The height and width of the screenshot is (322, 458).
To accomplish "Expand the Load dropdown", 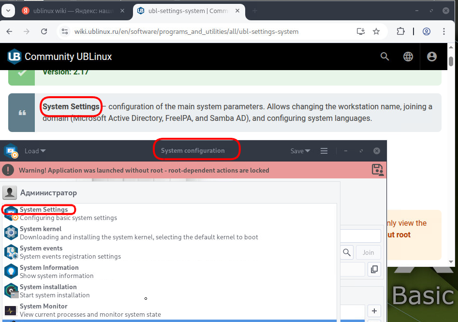I will click(x=35, y=151).
